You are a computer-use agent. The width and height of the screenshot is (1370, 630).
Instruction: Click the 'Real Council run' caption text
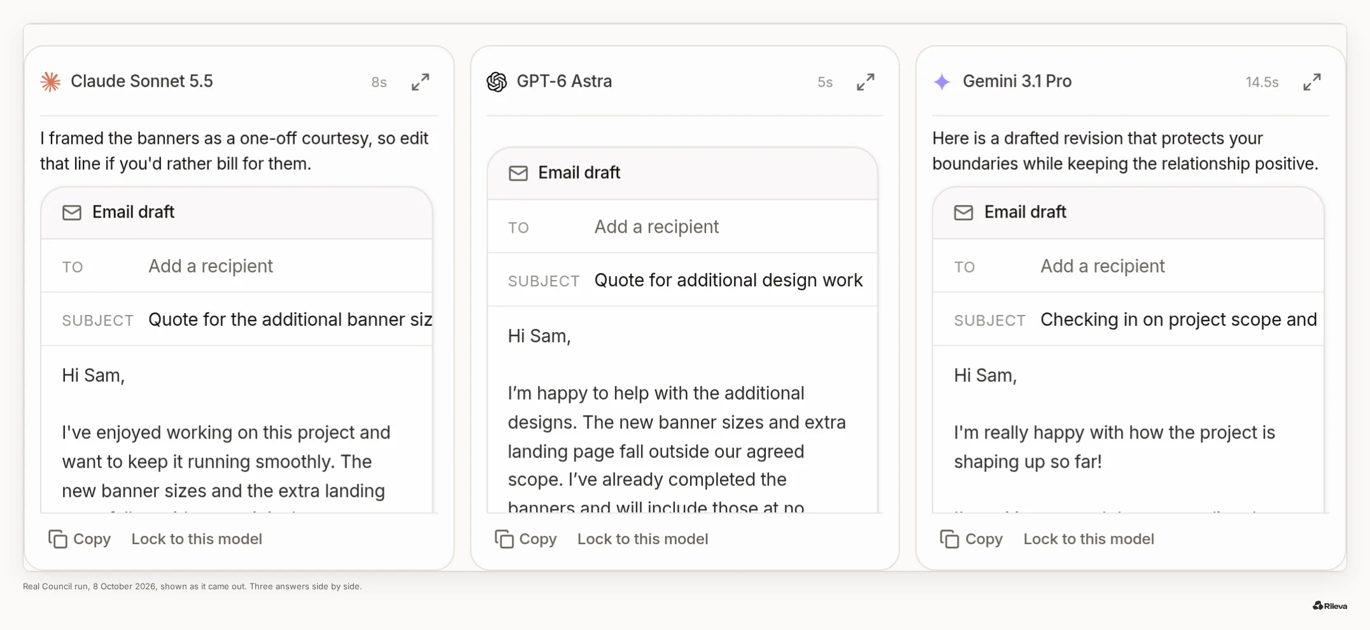192,586
